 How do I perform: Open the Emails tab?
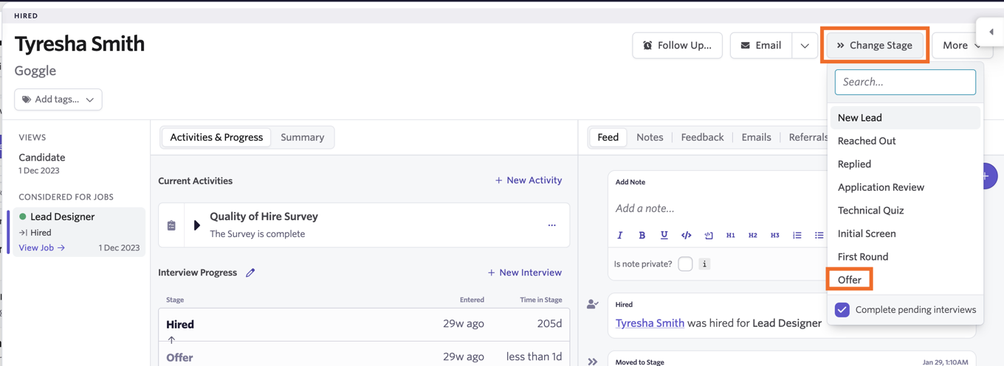[x=756, y=138]
